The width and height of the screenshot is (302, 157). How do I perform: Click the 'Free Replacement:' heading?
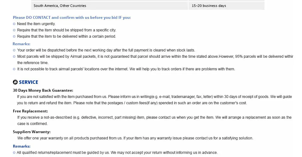30,111
